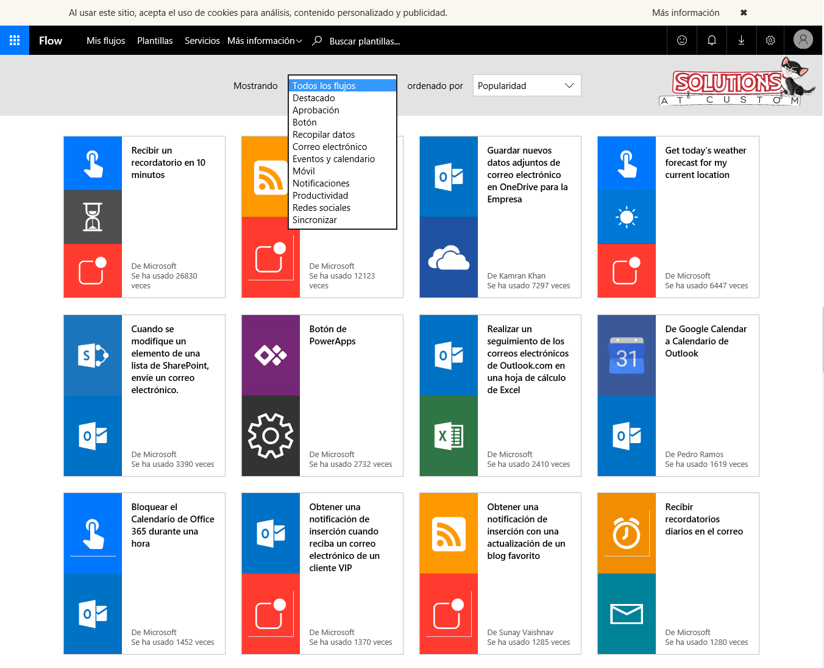
Task: Select Correo electrónico filter option
Action: [343, 147]
